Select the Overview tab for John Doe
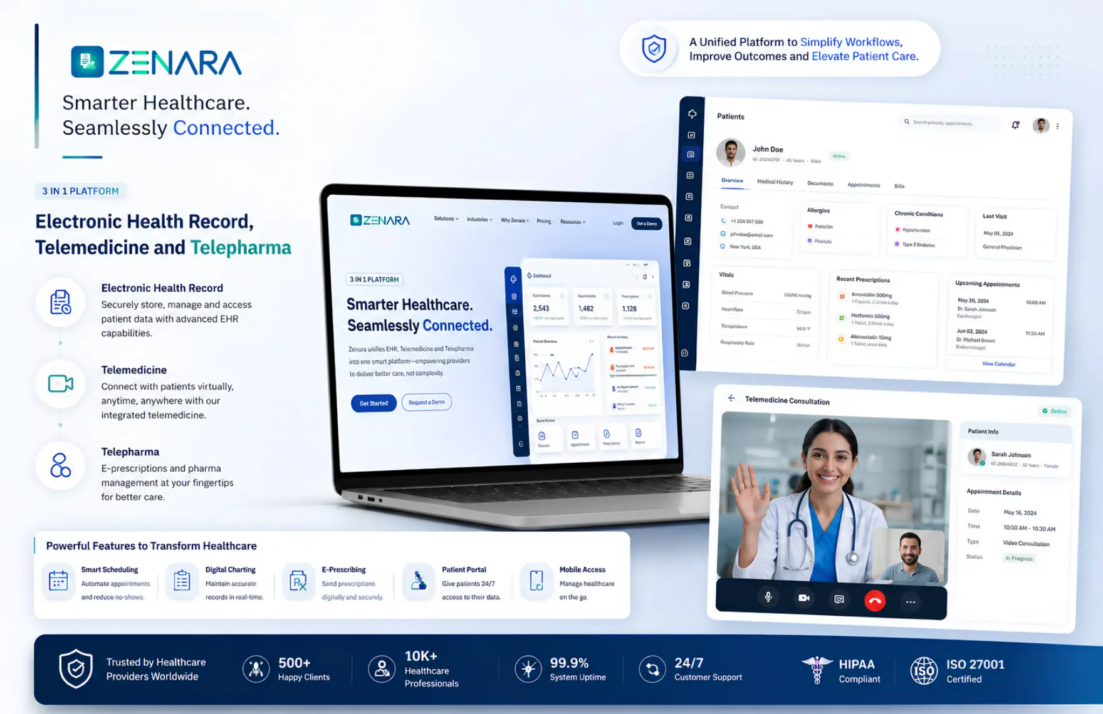Screen dimensions: 1103x714 732,180
